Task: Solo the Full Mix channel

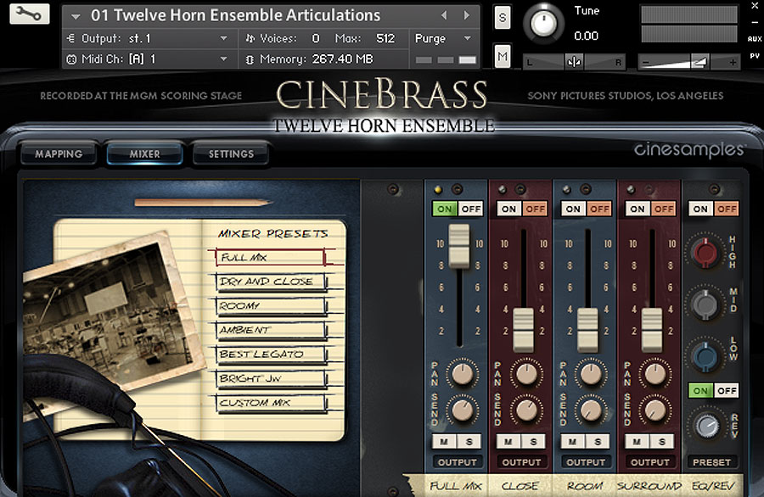Action: click(469, 442)
